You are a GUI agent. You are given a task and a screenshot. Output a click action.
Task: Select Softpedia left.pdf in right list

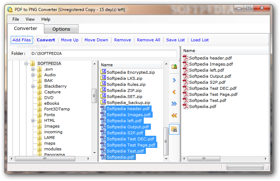[x=207, y=70]
